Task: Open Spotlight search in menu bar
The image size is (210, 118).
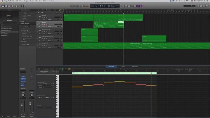Action: pos(205,1)
